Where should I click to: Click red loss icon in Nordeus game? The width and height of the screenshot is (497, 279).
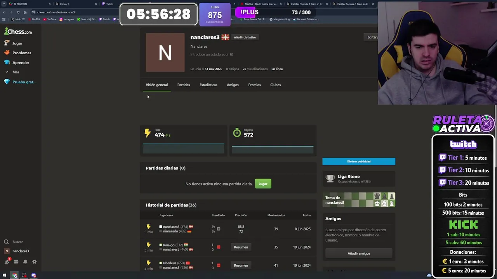coord(218,265)
